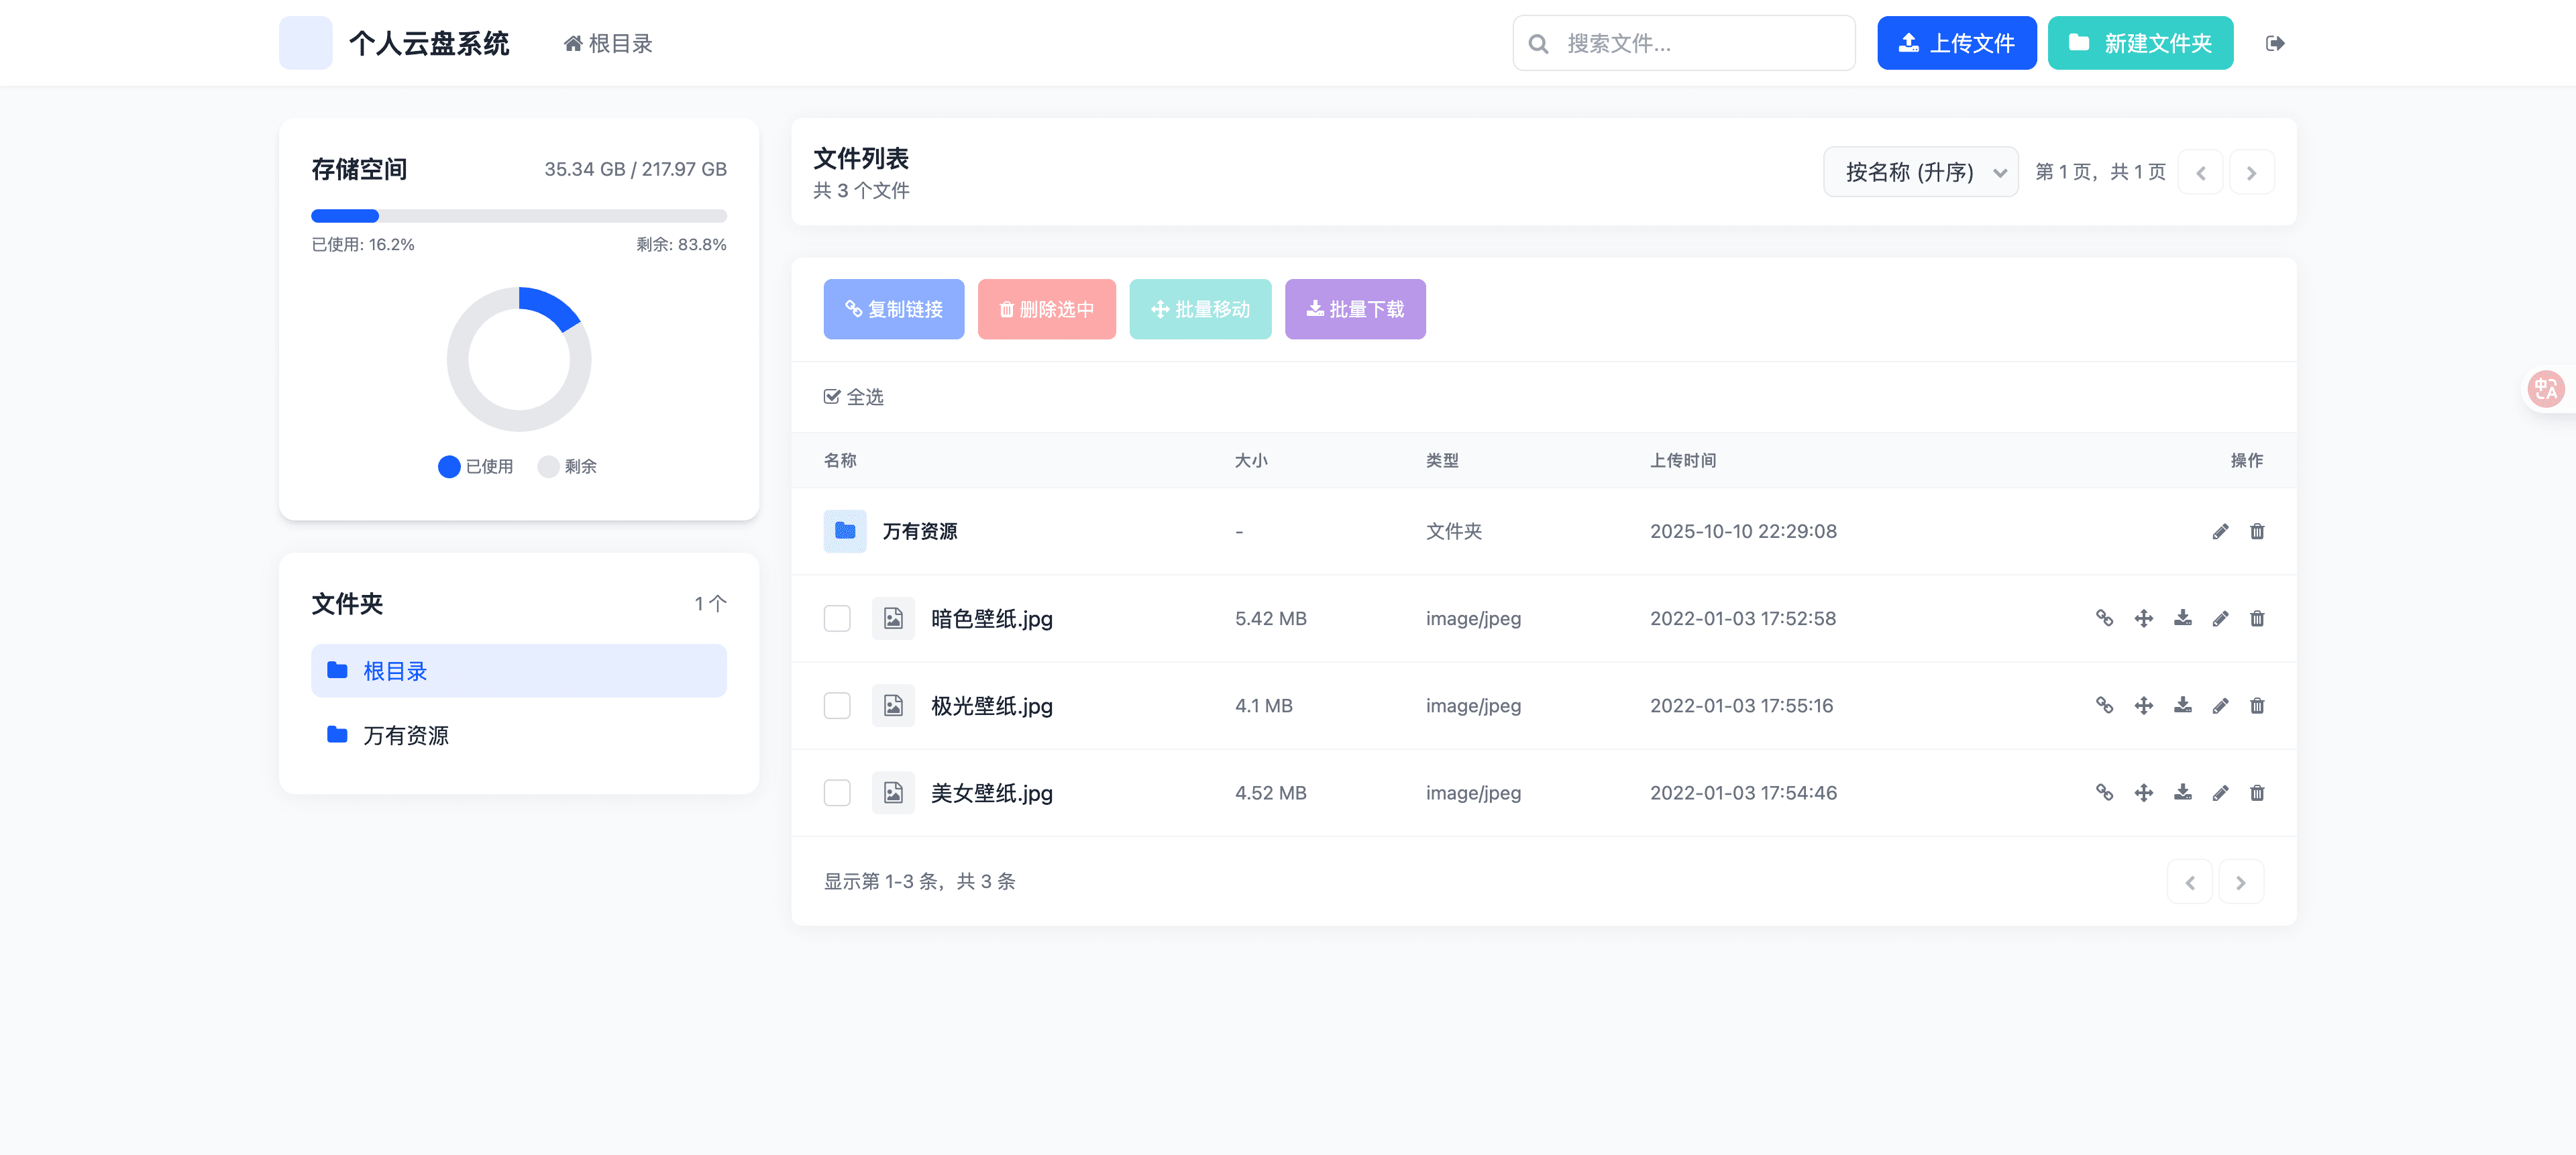Delete 暗色壁纸.jpg with the trash icon
This screenshot has height=1155, width=2576.
[2257, 618]
